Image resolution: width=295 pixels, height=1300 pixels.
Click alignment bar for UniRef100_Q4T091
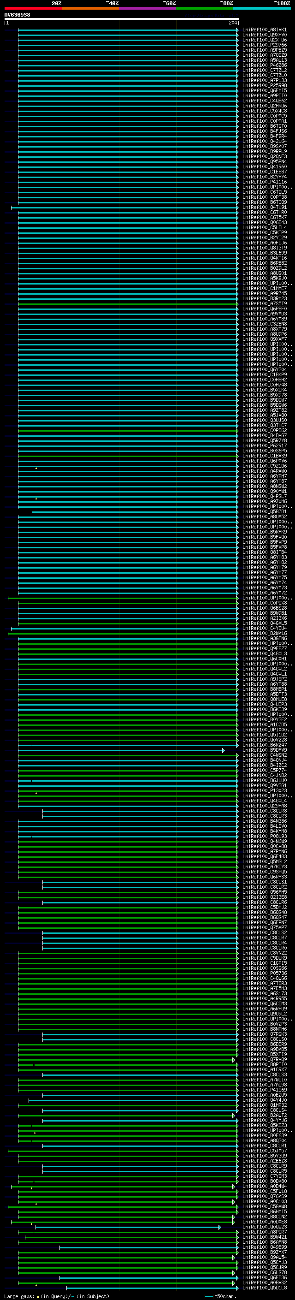click(x=124, y=208)
